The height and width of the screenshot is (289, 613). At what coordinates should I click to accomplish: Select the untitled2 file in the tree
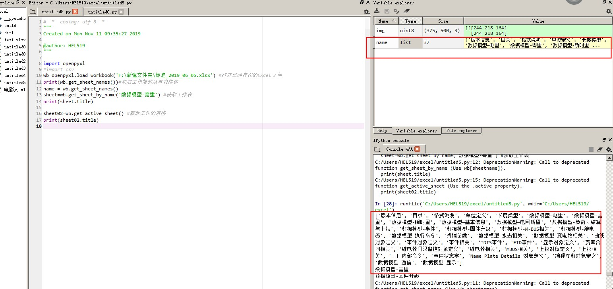[x=15, y=61]
